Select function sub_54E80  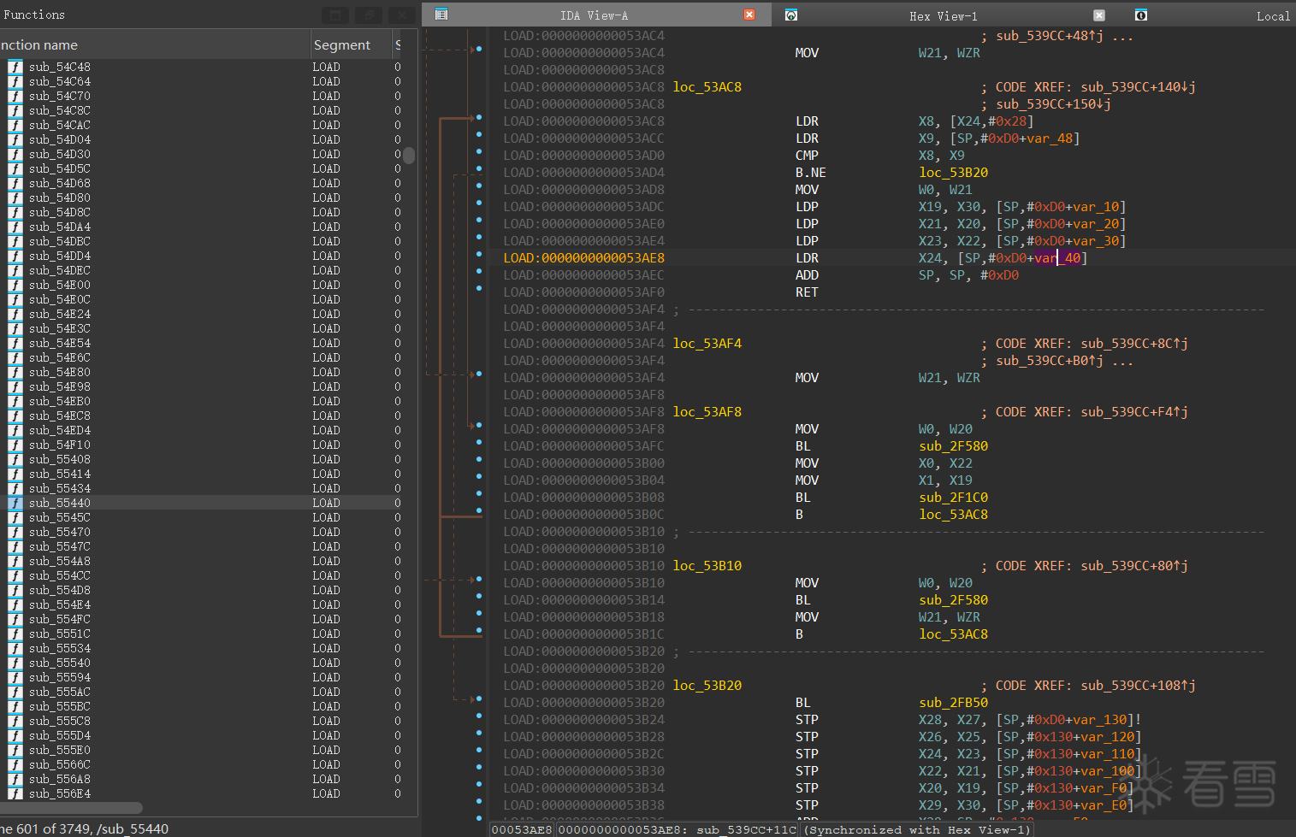[59, 372]
